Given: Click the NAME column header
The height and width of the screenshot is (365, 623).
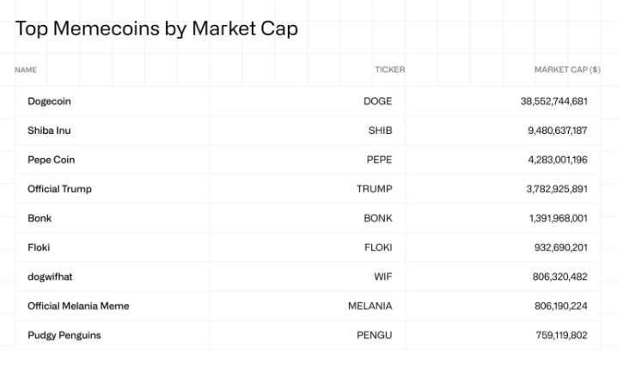Looking at the screenshot, I should (26, 70).
